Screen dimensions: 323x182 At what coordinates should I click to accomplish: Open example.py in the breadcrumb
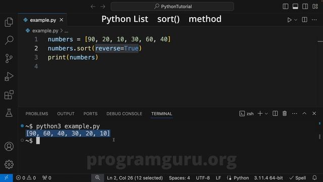pos(45,31)
